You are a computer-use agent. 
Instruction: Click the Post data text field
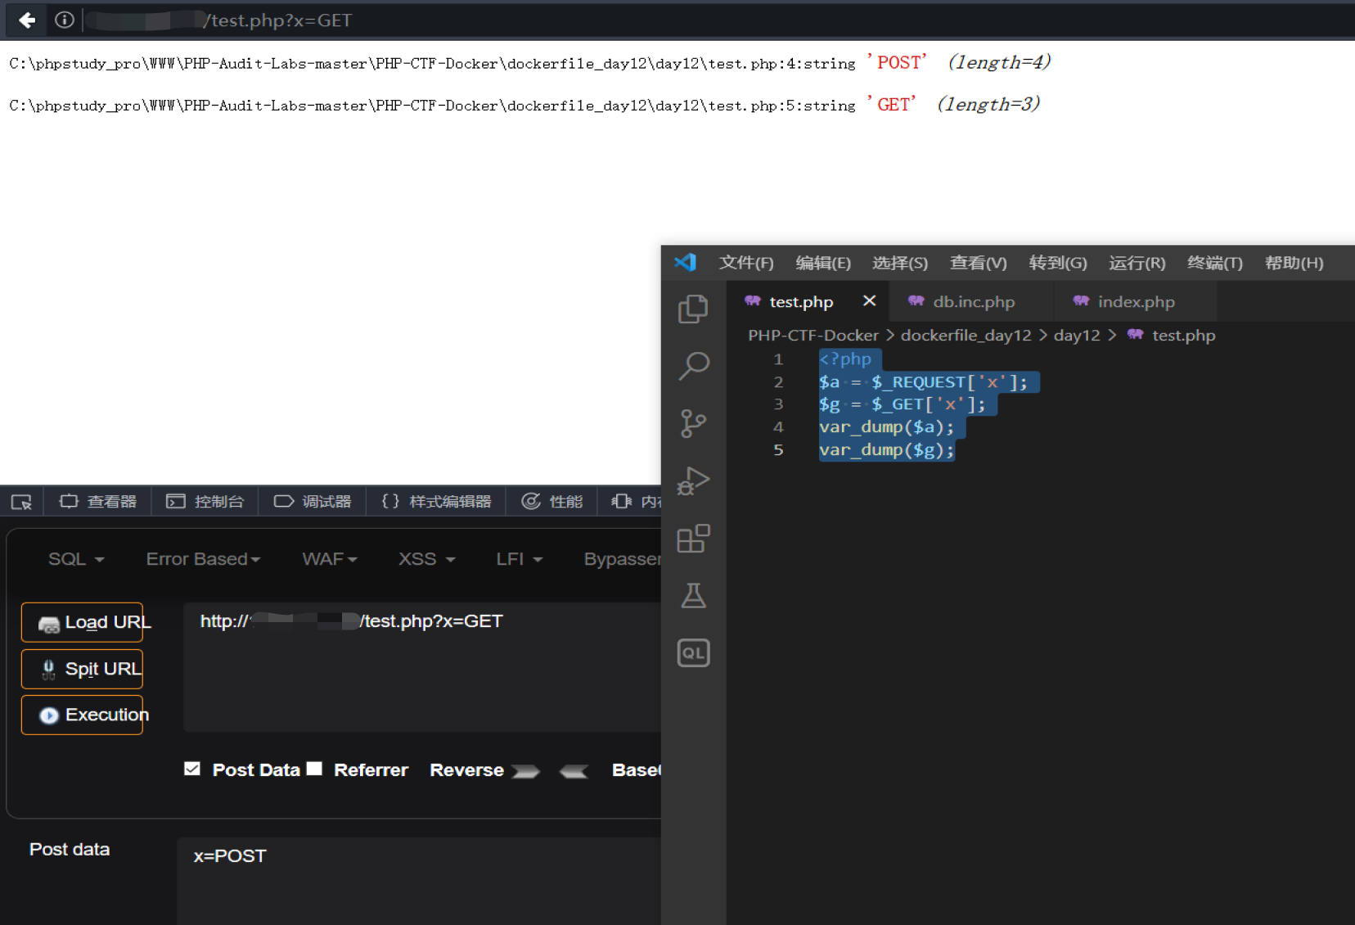419,881
